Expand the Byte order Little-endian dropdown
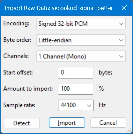 81,40
